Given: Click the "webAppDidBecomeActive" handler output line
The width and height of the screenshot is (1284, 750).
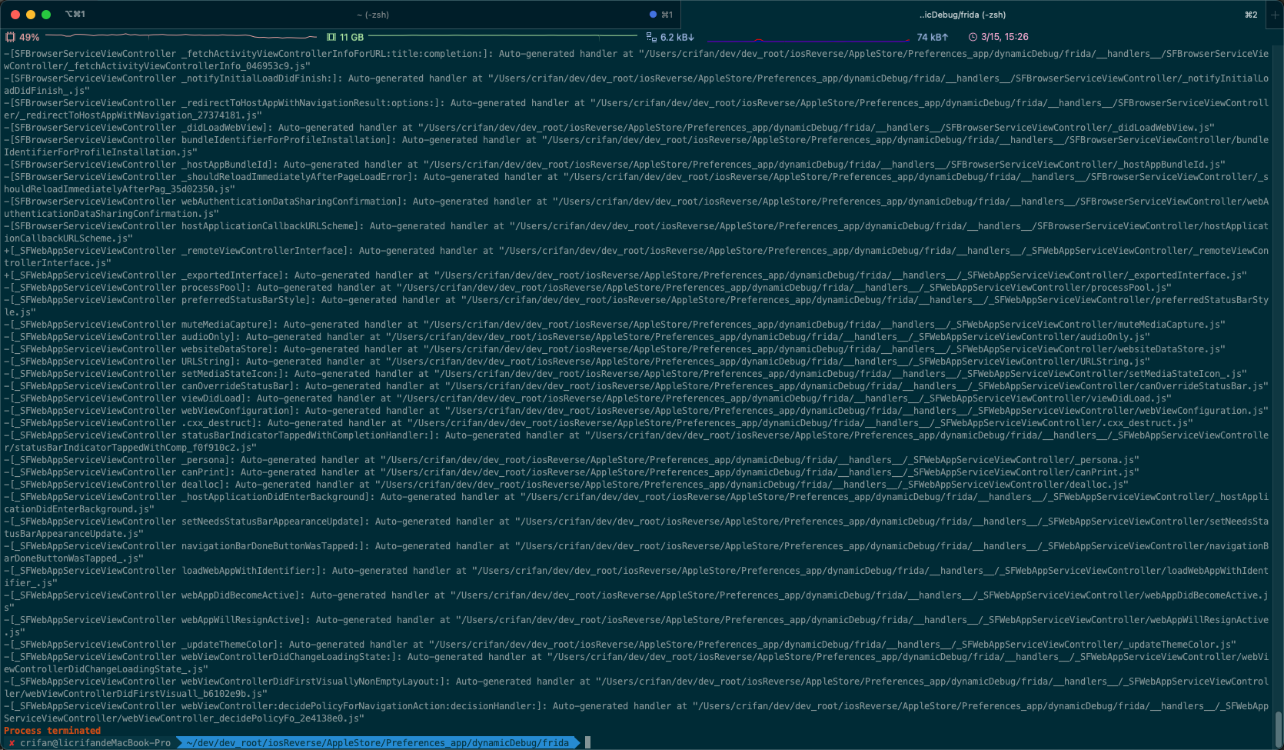Looking at the screenshot, I should pyautogui.click(x=636, y=602).
